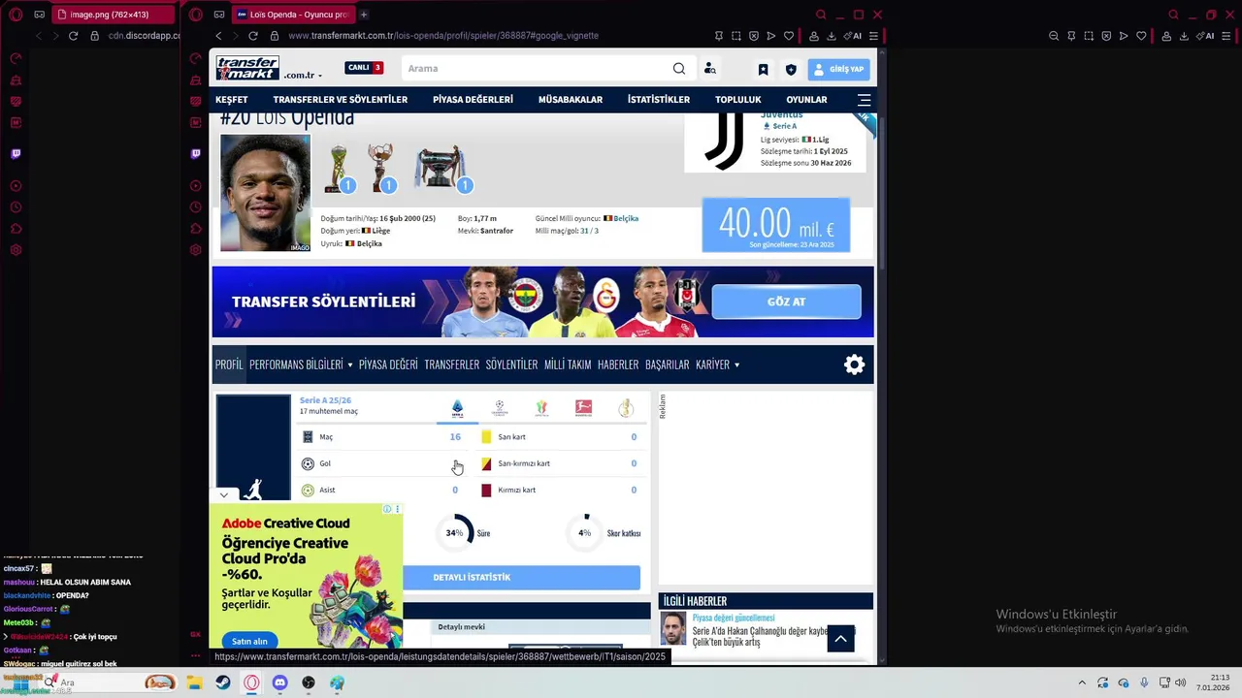Click Opera GX icon in the taskbar
This screenshot has width=1242, height=698.
tap(251, 682)
